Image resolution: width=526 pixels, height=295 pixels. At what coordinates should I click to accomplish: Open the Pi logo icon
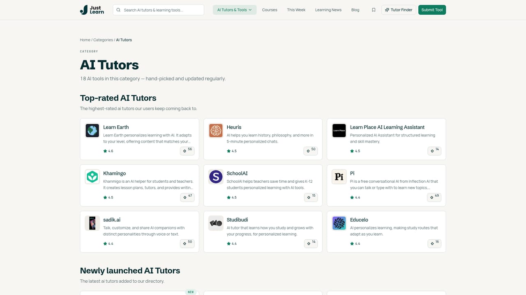pos(339,177)
